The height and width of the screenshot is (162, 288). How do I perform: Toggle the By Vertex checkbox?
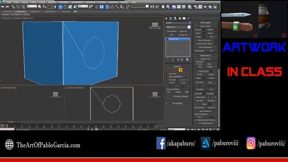(167, 74)
